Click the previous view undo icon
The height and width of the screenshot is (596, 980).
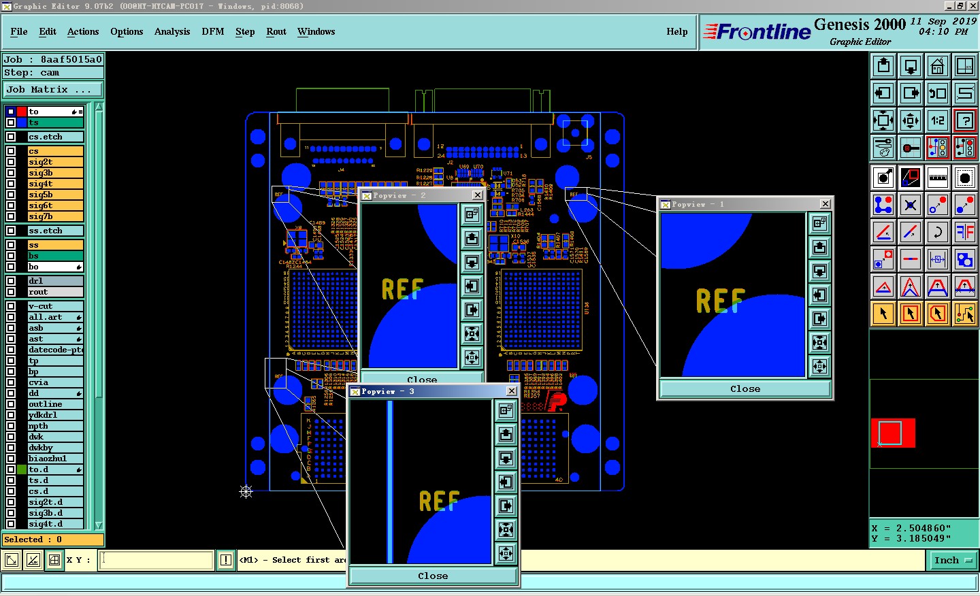[938, 93]
